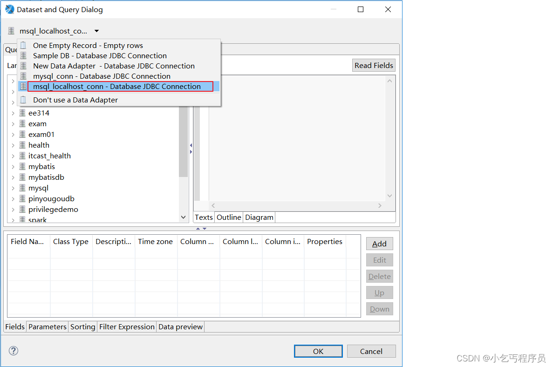Click the health database icon
This screenshot has height=367, width=553.
pos(22,145)
